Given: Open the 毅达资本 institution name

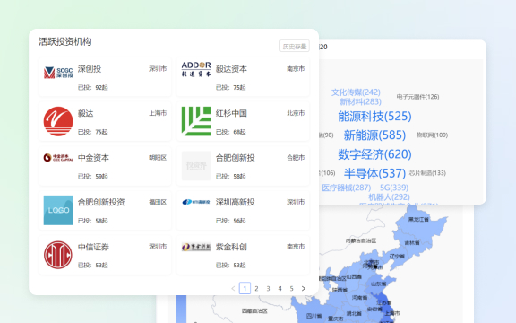Looking at the screenshot, I should coord(231,69).
